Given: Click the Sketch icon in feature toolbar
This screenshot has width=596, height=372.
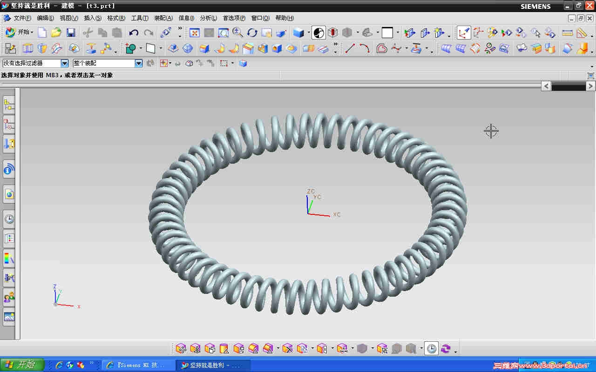Looking at the screenshot, I should [10, 48].
